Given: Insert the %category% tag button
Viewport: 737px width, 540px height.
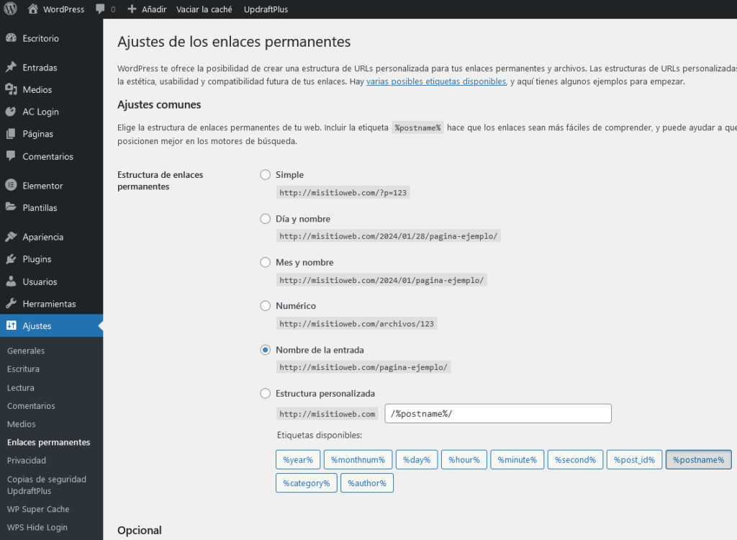Looking at the screenshot, I should click(x=306, y=483).
